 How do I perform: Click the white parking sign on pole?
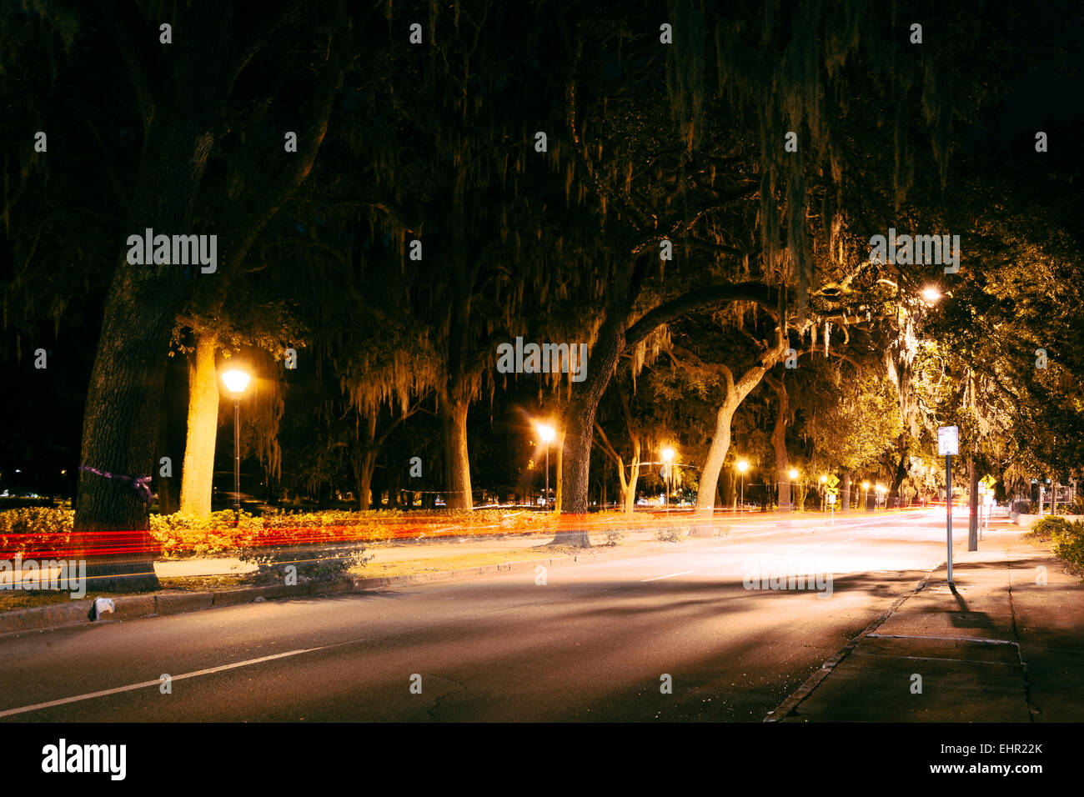[948, 440]
